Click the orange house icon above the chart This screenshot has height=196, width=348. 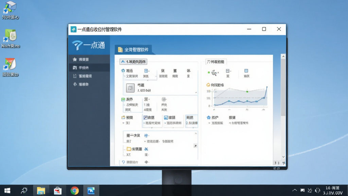point(208,85)
